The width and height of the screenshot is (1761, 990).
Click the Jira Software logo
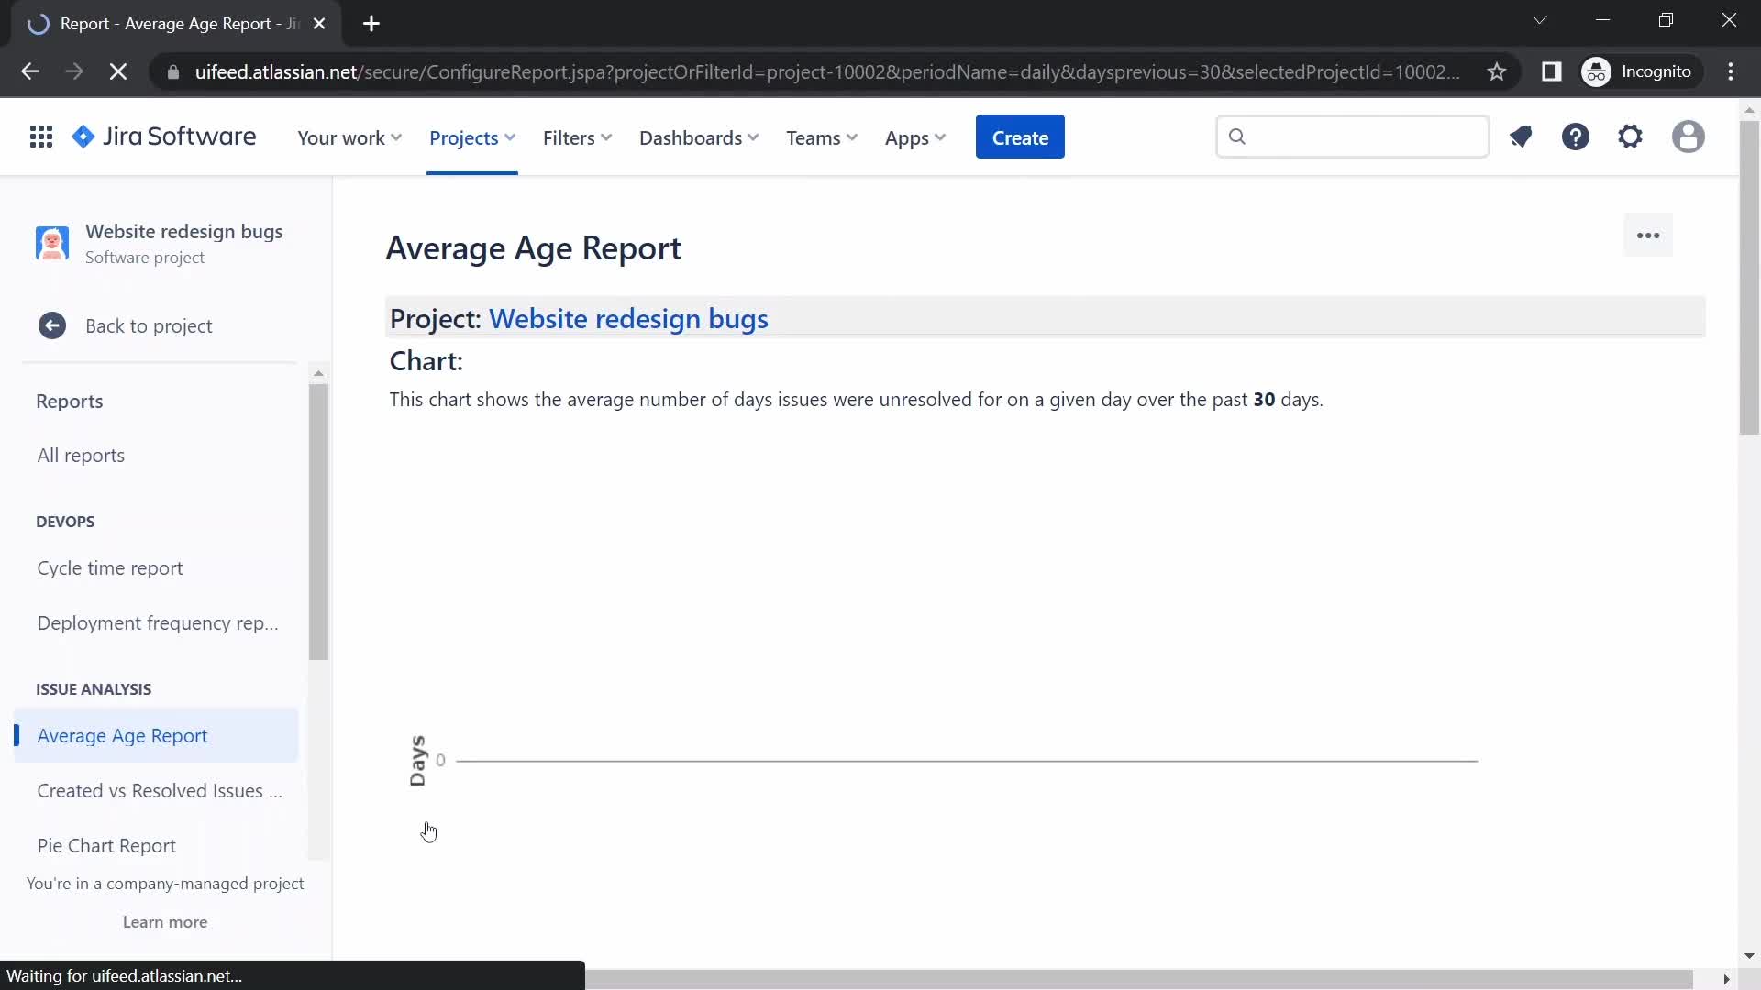(164, 137)
